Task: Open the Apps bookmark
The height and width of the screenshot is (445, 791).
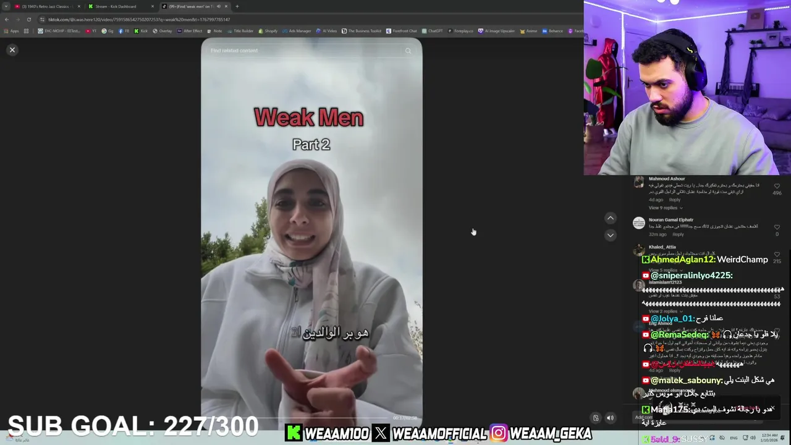Action: pyautogui.click(x=12, y=31)
